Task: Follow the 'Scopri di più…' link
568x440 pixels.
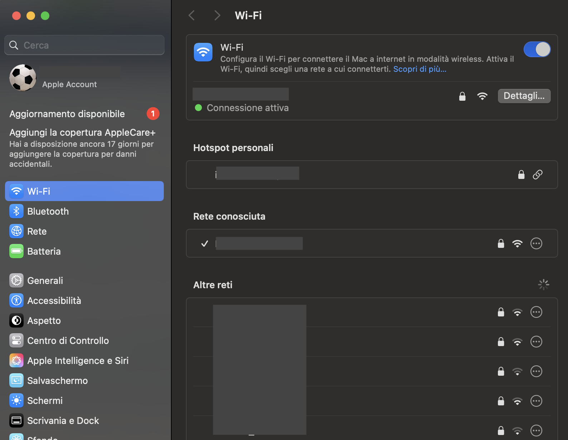Action: tap(420, 69)
